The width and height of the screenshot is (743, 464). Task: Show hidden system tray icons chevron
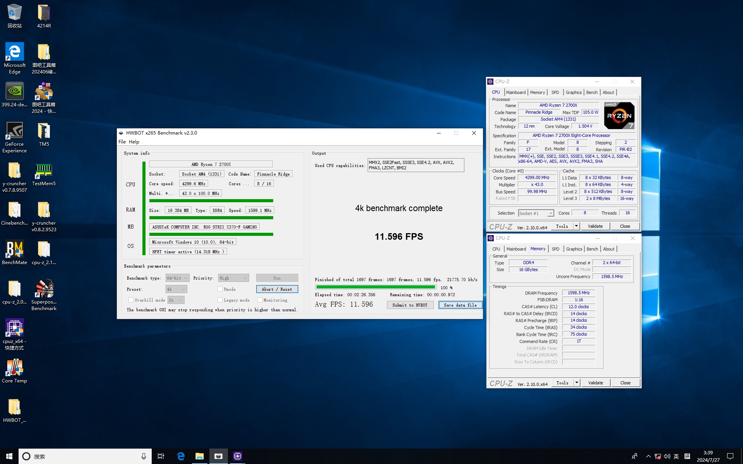click(648, 456)
